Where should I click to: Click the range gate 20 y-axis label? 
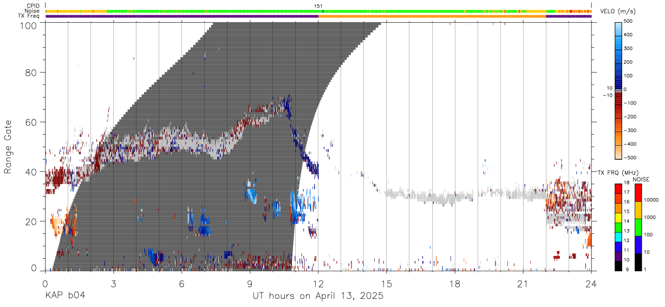pyautogui.click(x=31, y=221)
